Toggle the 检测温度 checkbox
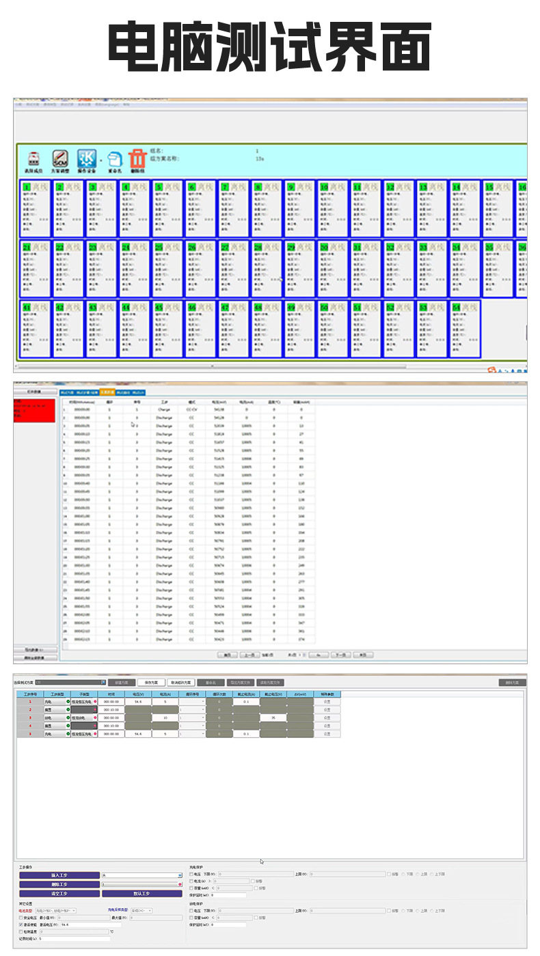This screenshot has width=540, height=956. [x=21, y=931]
